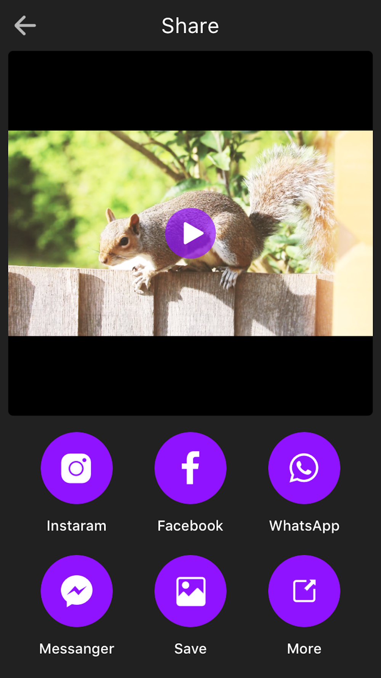Image resolution: width=381 pixels, height=678 pixels.
Task: Click the 'Instaram' text label
Action: [77, 526]
